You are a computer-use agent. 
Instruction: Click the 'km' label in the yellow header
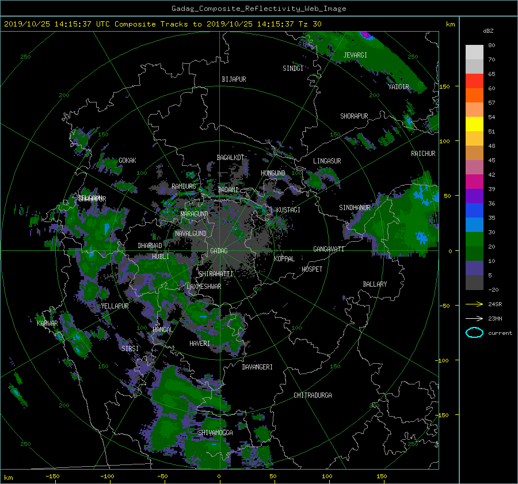tap(450, 24)
